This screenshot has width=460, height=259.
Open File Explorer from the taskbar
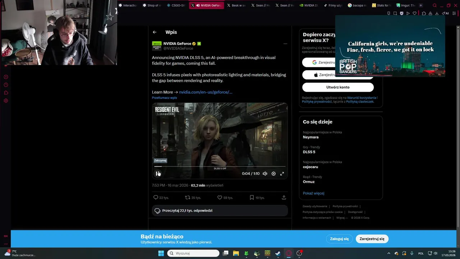[x=236, y=253]
